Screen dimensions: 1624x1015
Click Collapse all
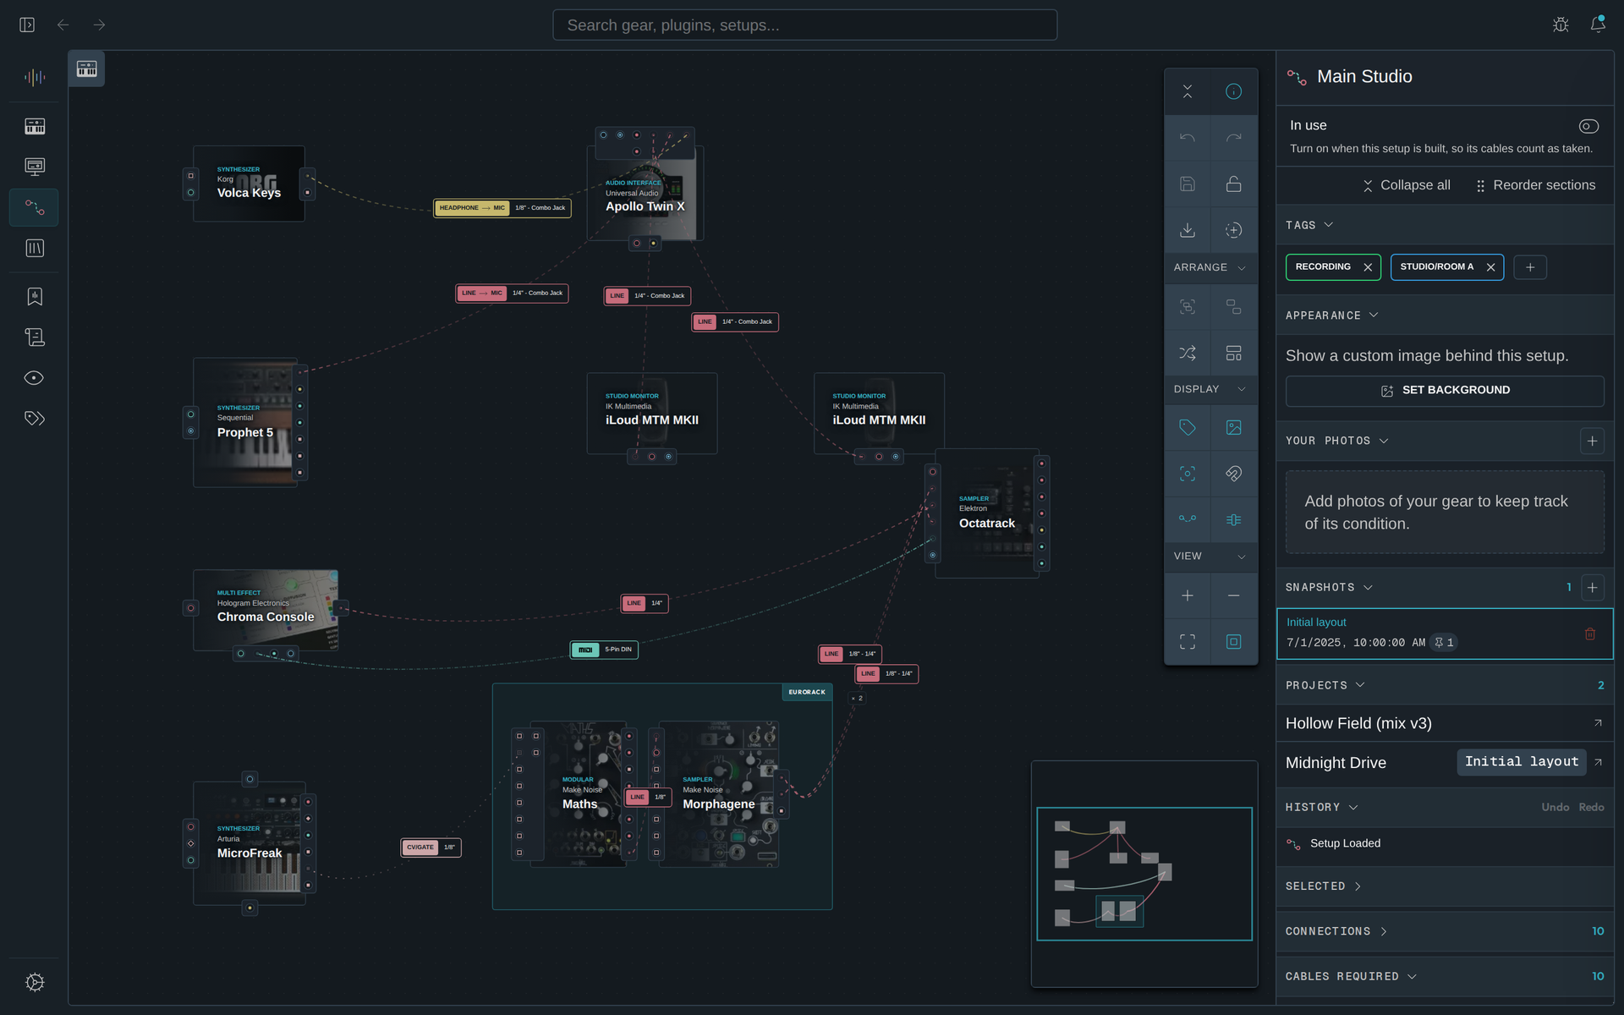pos(1406,185)
